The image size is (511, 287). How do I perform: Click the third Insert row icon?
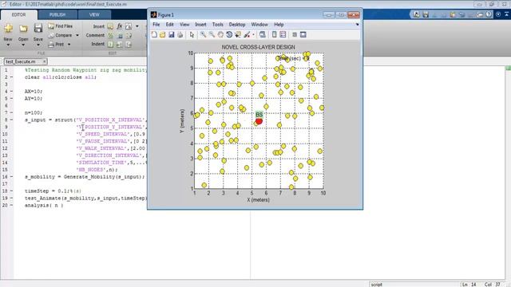pos(129,26)
